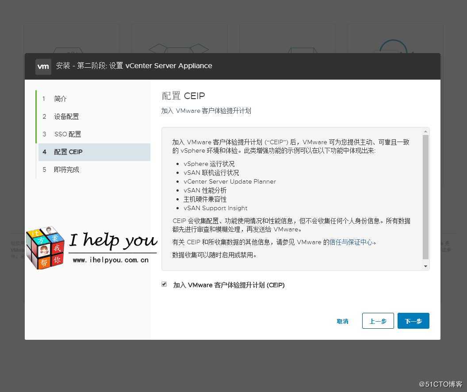The height and width of the screenshot is (392, 467).
Task: Click the list item vSphere 运行状况
Action: tap(209, 164)
